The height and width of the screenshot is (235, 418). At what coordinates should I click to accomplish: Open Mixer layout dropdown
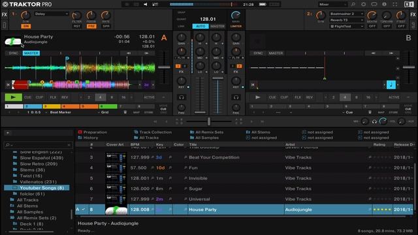333,5
